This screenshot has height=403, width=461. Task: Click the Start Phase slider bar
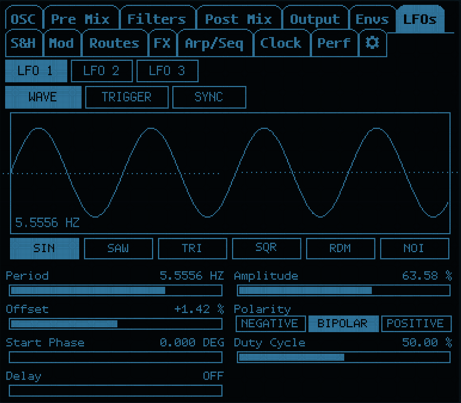(x=115, y=357)
